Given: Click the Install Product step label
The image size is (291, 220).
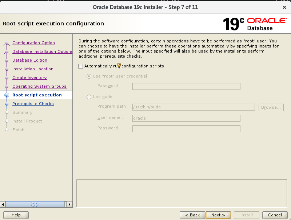Looking at the screenshot, I should click(x=27, y=121).
